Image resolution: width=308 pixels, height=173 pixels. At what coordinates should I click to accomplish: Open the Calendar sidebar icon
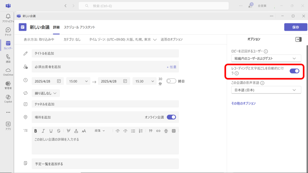point(8,45)
